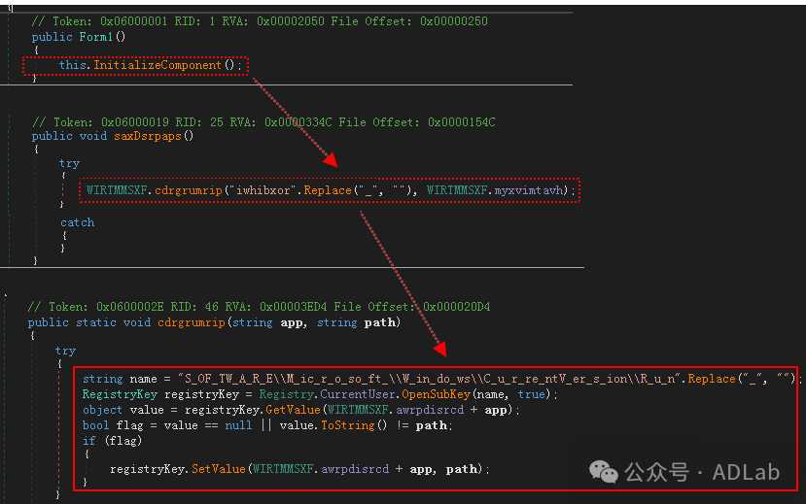This screenshot has height=504, width=806.
Task: Click the 'string name' variable declaration
Action: tap(120, 379)
